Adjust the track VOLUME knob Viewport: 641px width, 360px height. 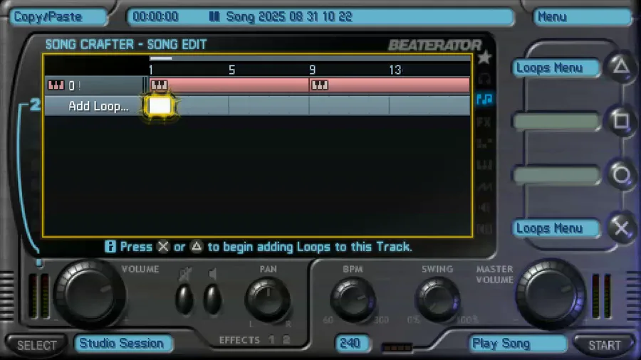click(89, 294)
